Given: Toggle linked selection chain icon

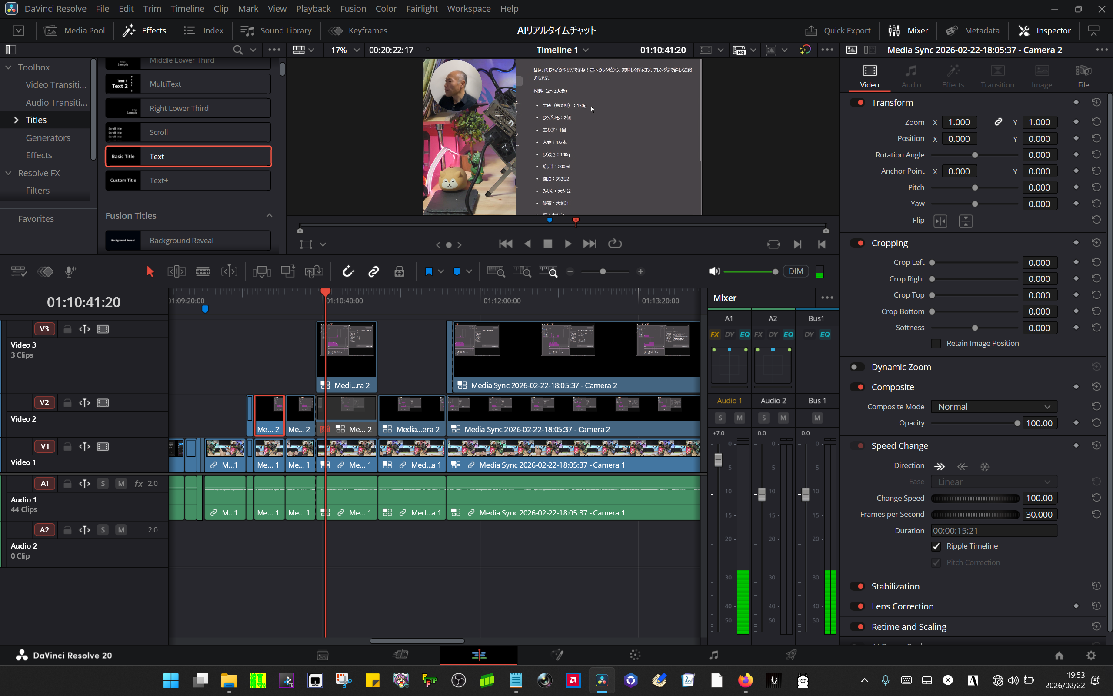Looking at the screenshot, I should click(x=373, y=271).
